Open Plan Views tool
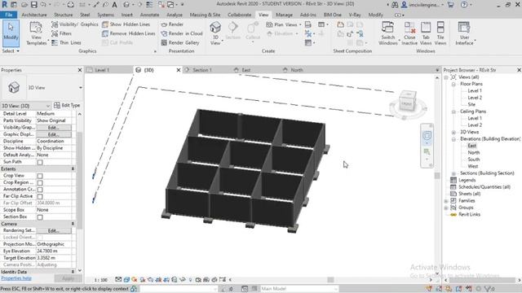The height and width of the screenshot is (293, 522). coord(283,24)
